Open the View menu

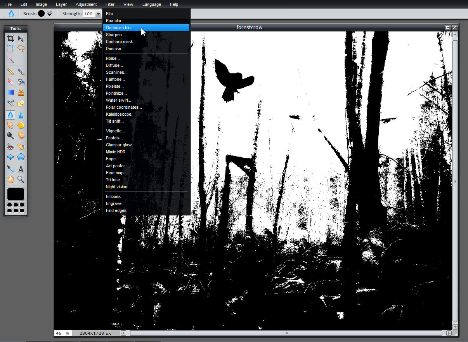point(128,4)
